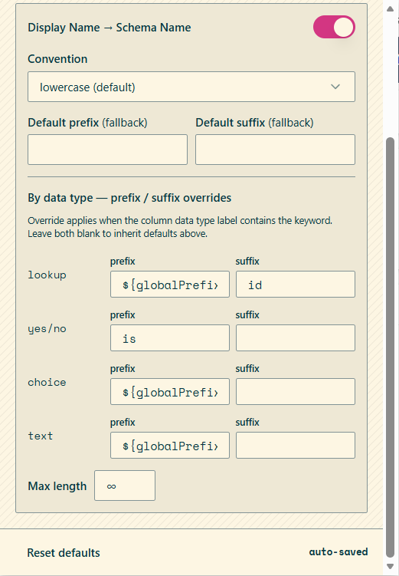
Task: Focus the Default prefix fallback field
Action: click(107, 150)
